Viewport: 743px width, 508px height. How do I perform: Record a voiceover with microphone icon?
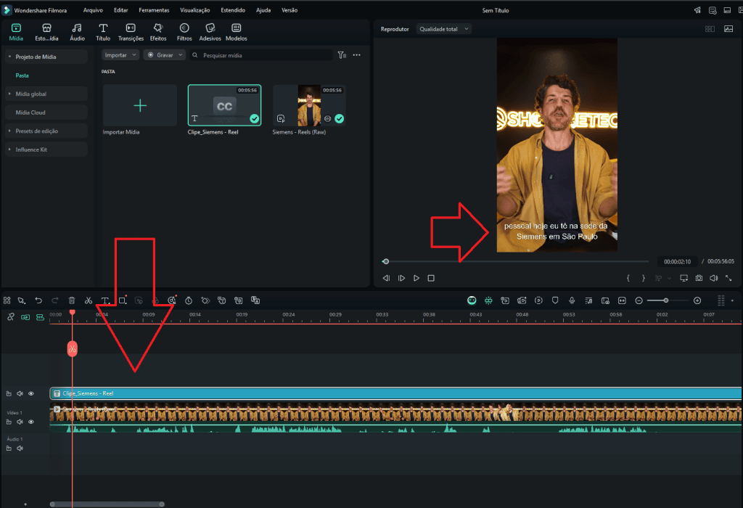[x=572, y=300]
